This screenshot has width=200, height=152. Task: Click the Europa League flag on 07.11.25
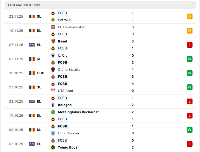click(32, 45)
